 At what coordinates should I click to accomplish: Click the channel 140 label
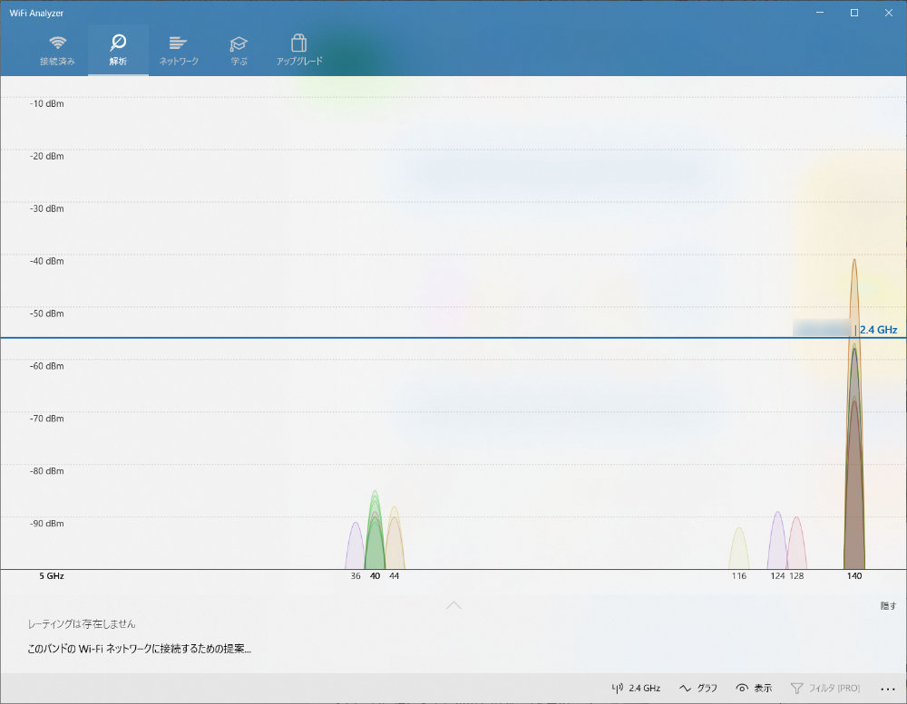click(854, 575)
